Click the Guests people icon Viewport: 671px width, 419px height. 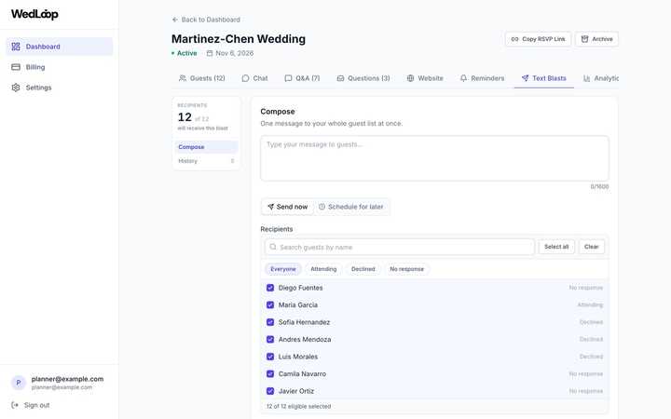click(x=183, y=78)
